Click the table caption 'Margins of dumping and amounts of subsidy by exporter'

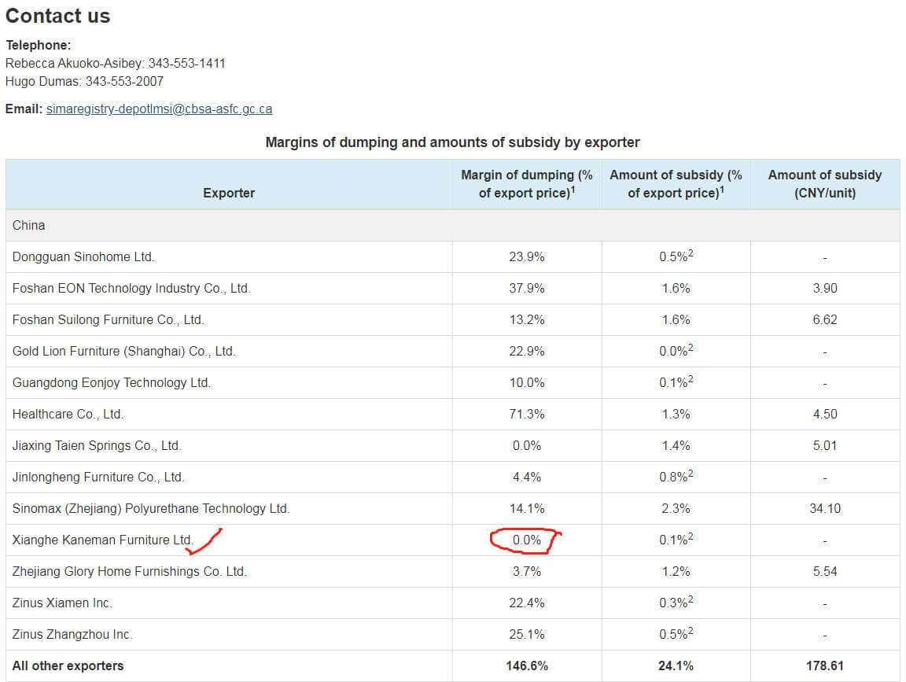[452, 142]
